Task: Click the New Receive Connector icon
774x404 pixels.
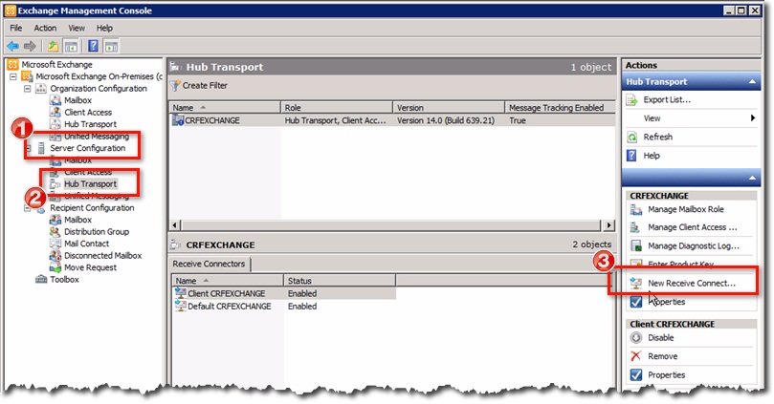Action: (636, 284)
